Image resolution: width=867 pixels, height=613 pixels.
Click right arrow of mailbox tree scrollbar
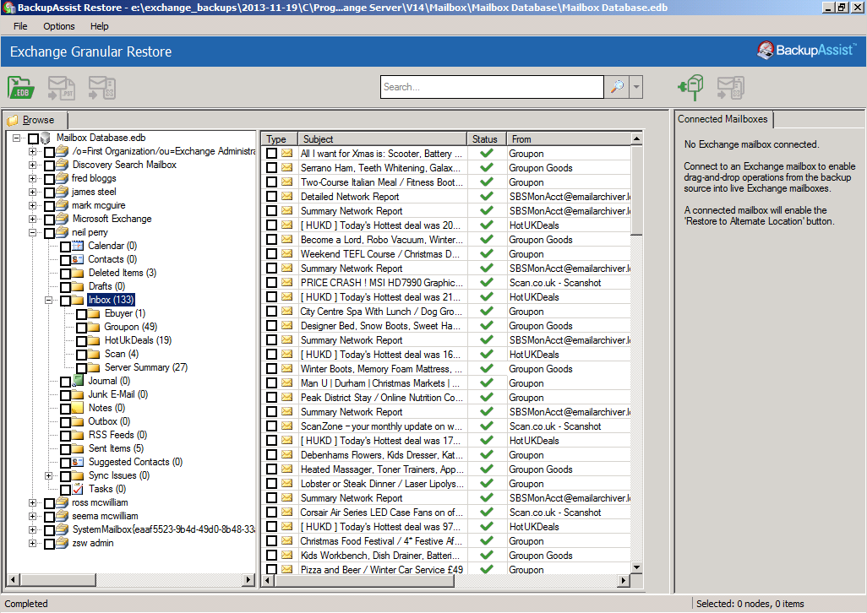(x=248, y=579)
